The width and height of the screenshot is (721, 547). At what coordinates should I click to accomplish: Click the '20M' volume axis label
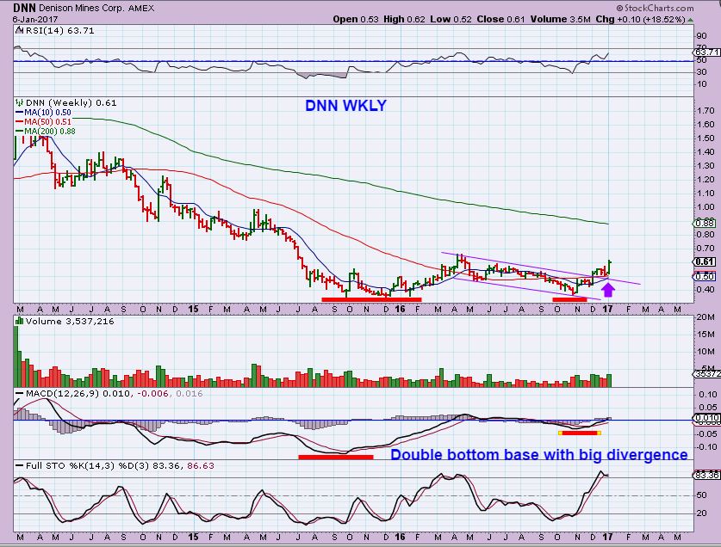point(705,317)
